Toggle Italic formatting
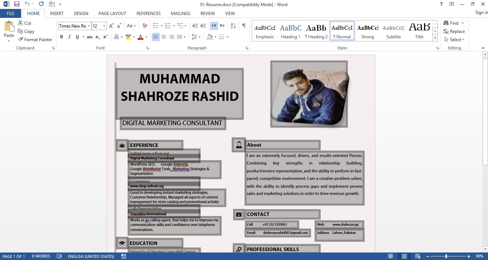 click(x=69, y=37)
